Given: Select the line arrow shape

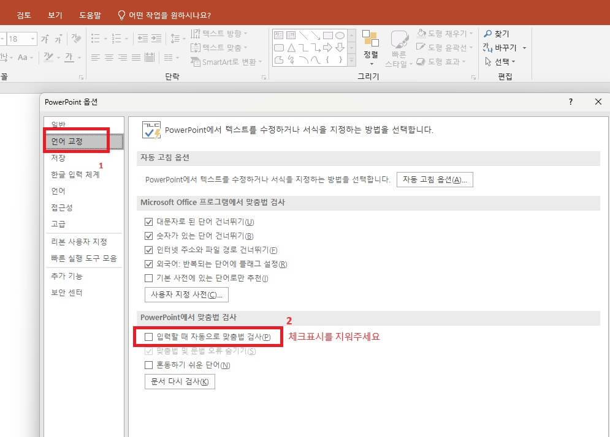Looking at the screenshot, I should coord(316,35).
